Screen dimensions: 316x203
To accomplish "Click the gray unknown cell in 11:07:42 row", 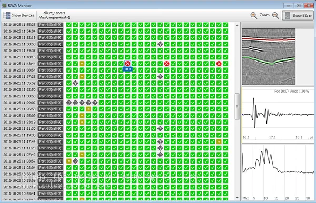I will tap(160, 155).
